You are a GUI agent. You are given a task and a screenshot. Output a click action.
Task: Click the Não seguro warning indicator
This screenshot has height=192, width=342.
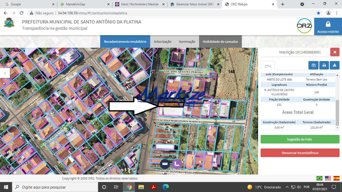[x=42, y=13]
